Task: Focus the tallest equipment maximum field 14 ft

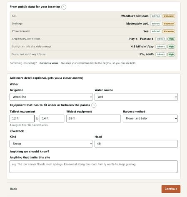Action: coord(52,118)
